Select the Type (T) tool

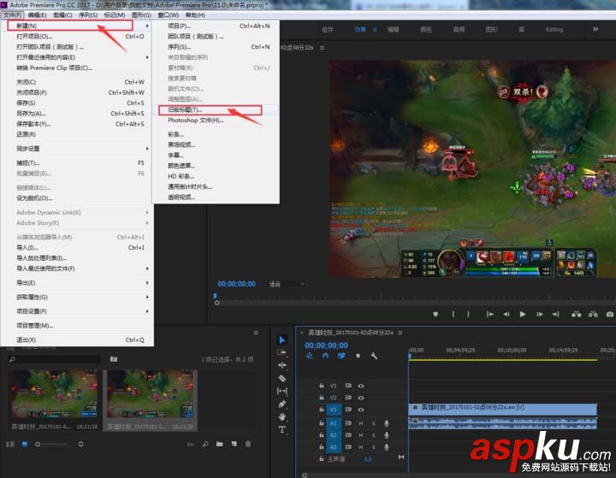[x=281, y=430]
